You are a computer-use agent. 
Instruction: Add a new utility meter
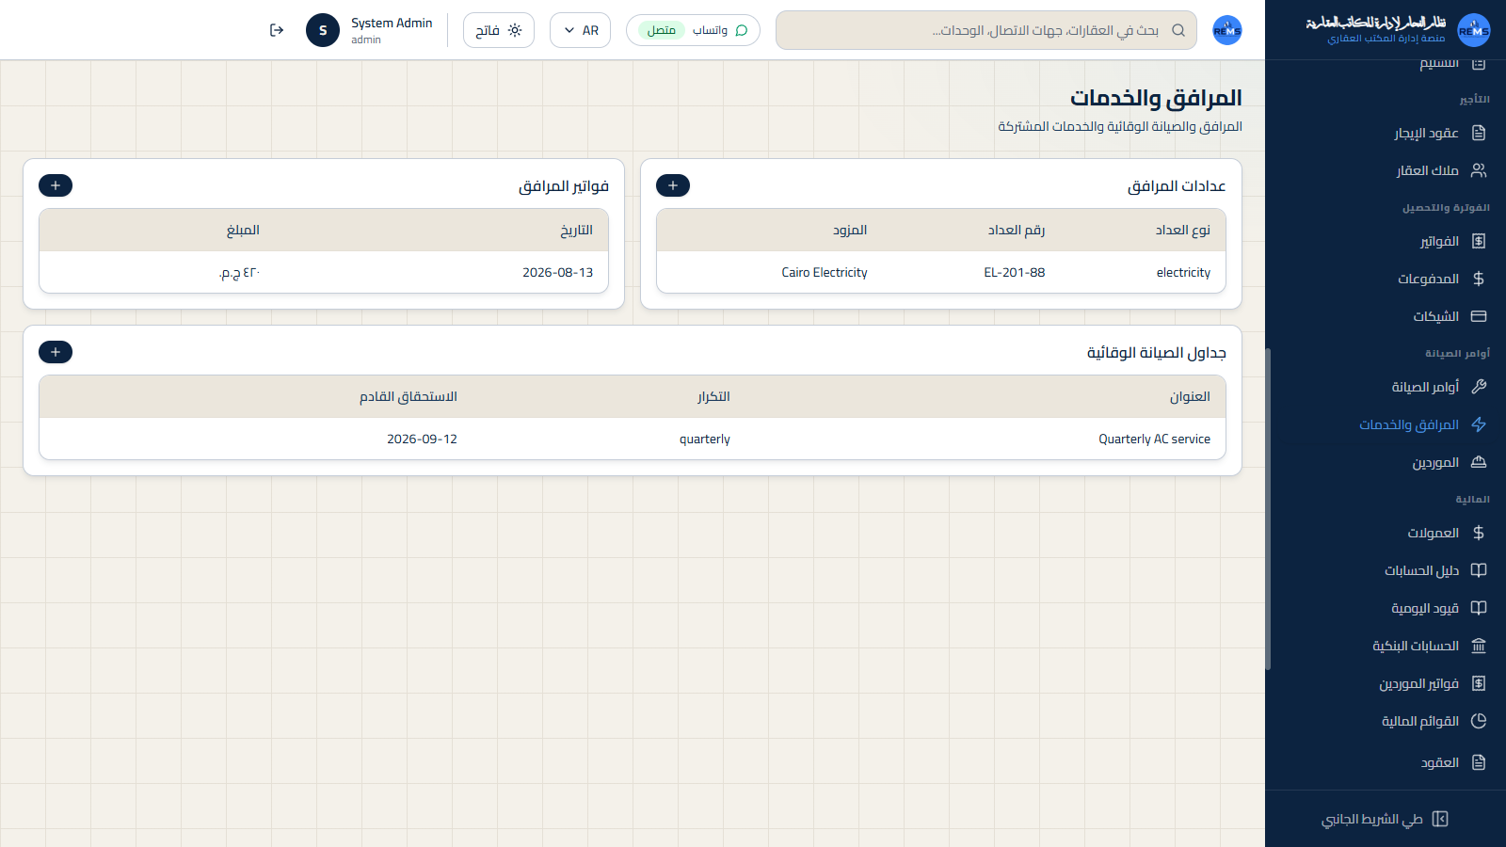(x=673, y=185)
